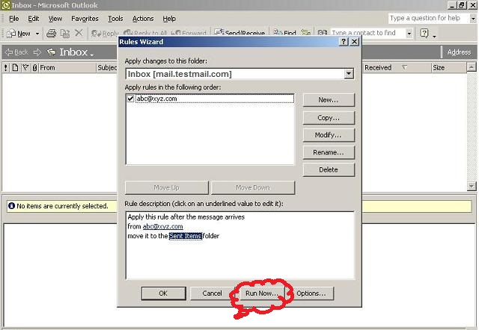Click the Address button on folder bar
Image resolution: width=479 pixels, height=330 pixels.
(x=459, y=52)
